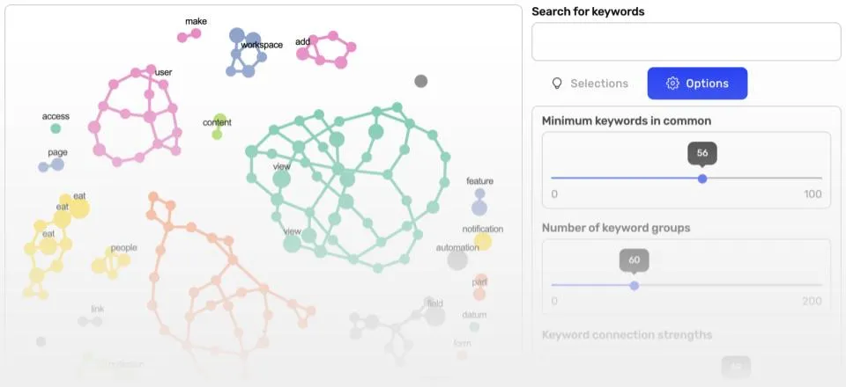Viewport: 846px width, 387px height.
Task: Select the green 'access' keyword node
Action: point(56,128)
